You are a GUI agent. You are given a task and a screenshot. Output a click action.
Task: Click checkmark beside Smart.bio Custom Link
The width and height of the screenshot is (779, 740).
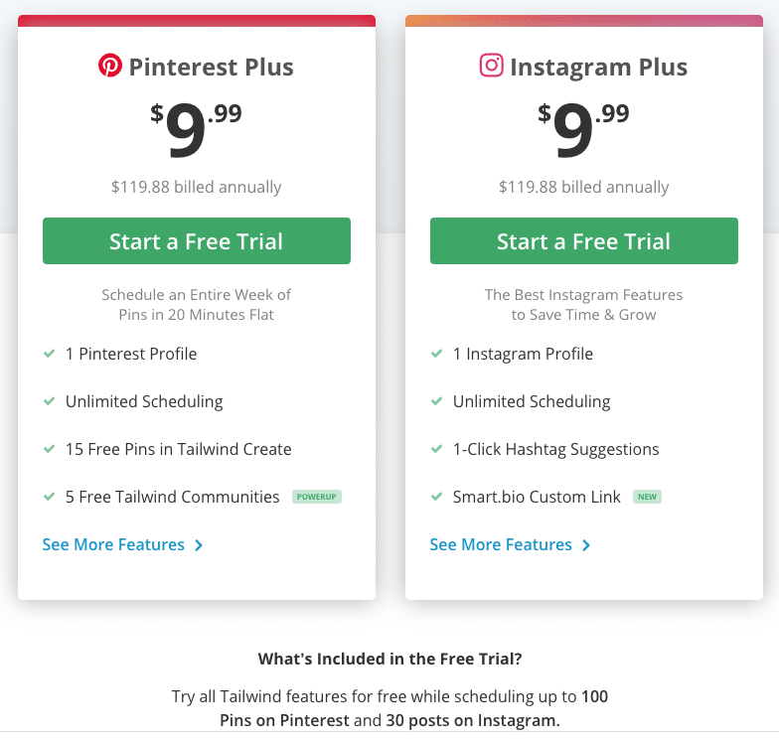437,497
